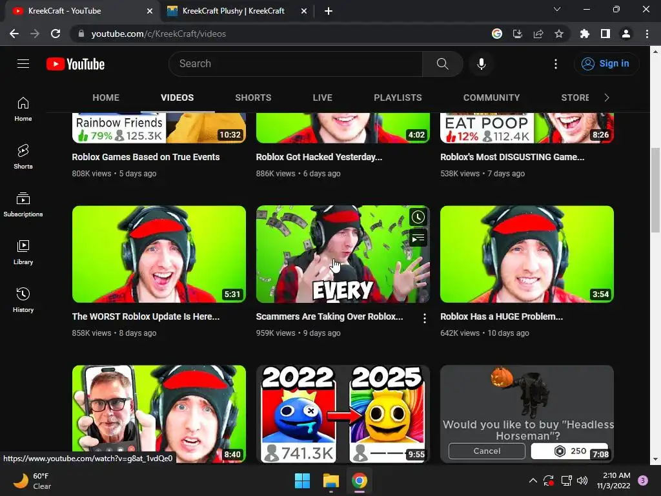The image size is (661, 496).
Task: Open the LIVE channel tab
Action: [x=323, y=98]
